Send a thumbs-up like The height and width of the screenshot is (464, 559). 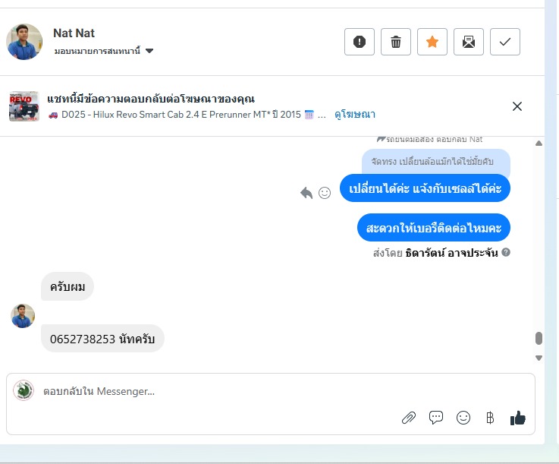[x=517, y=418]
